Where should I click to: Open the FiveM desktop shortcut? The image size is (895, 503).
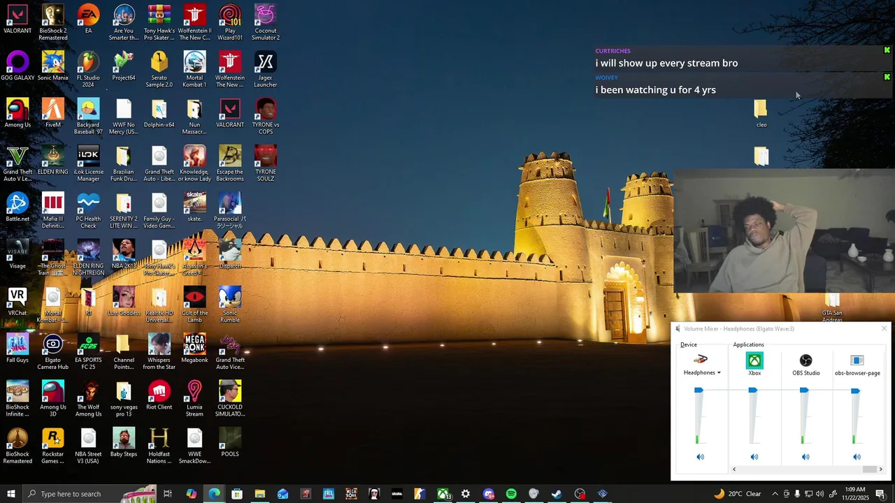pos(52,112)
